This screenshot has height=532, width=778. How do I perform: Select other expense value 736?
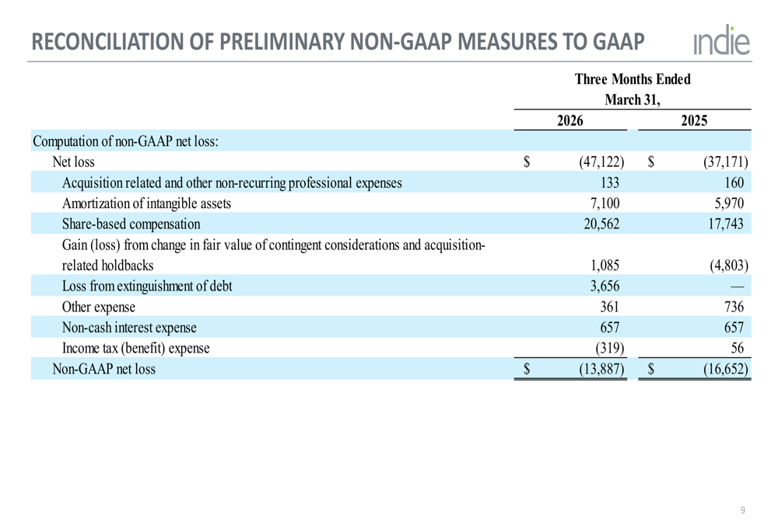pos(734,307)
